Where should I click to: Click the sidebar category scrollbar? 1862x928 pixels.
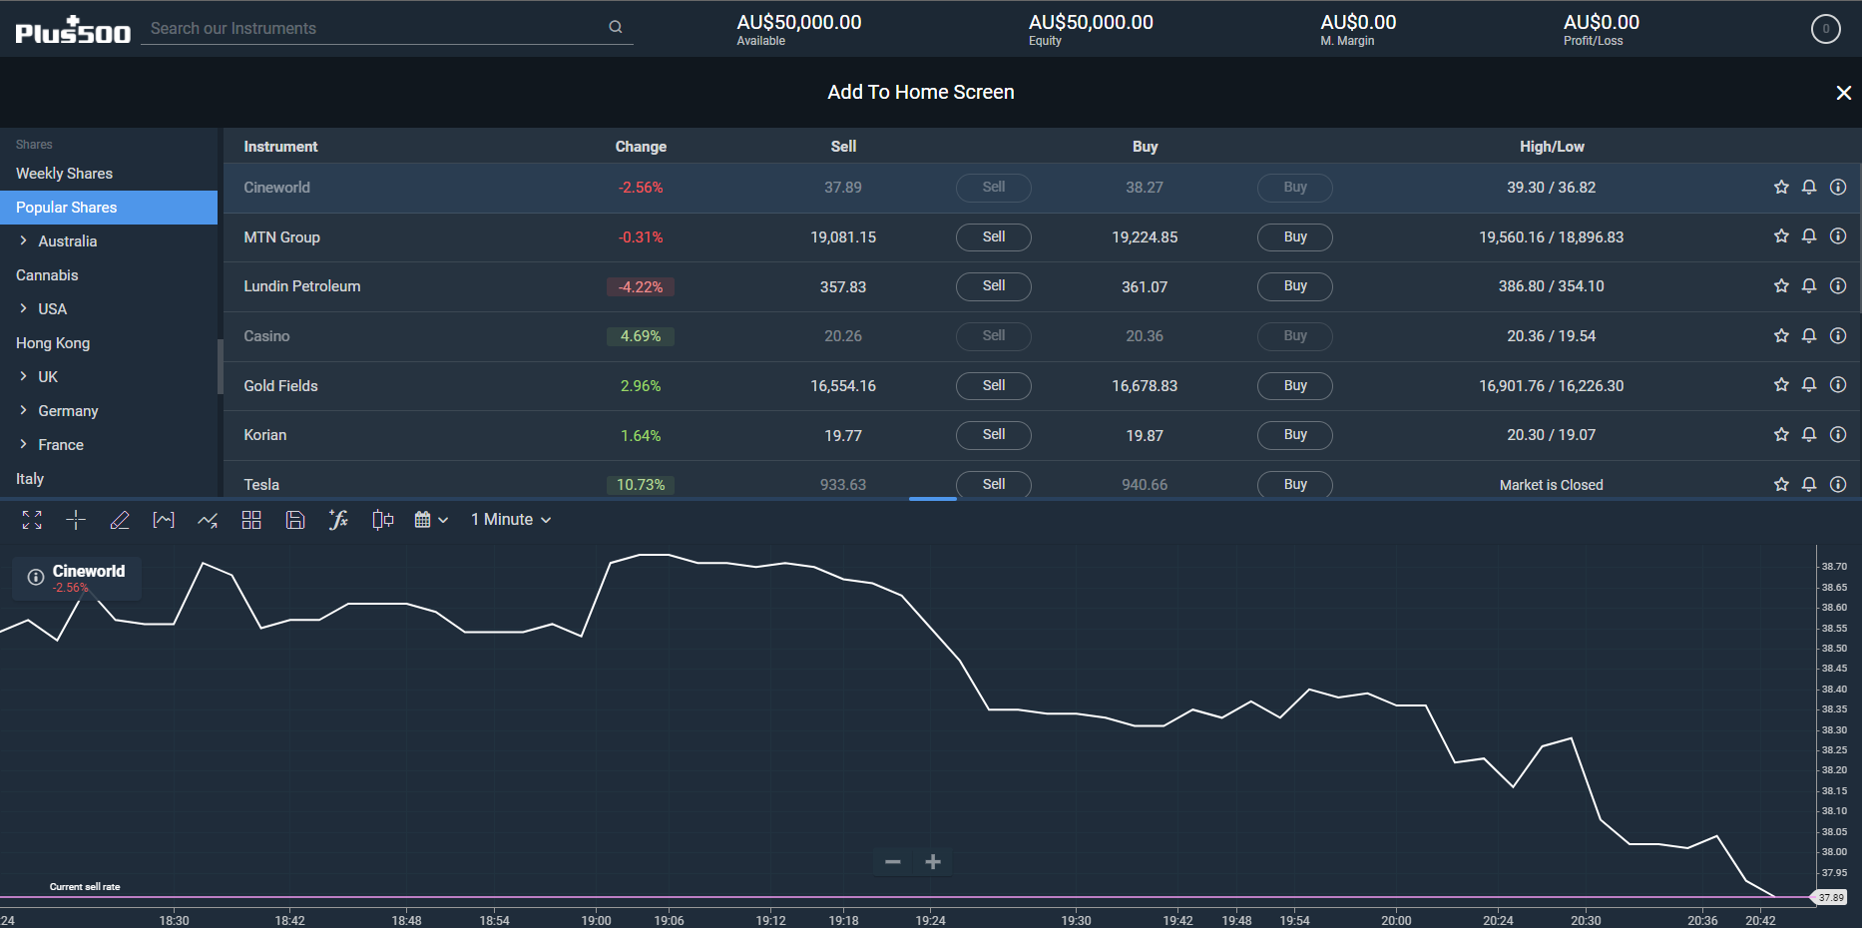pos(220,366)
